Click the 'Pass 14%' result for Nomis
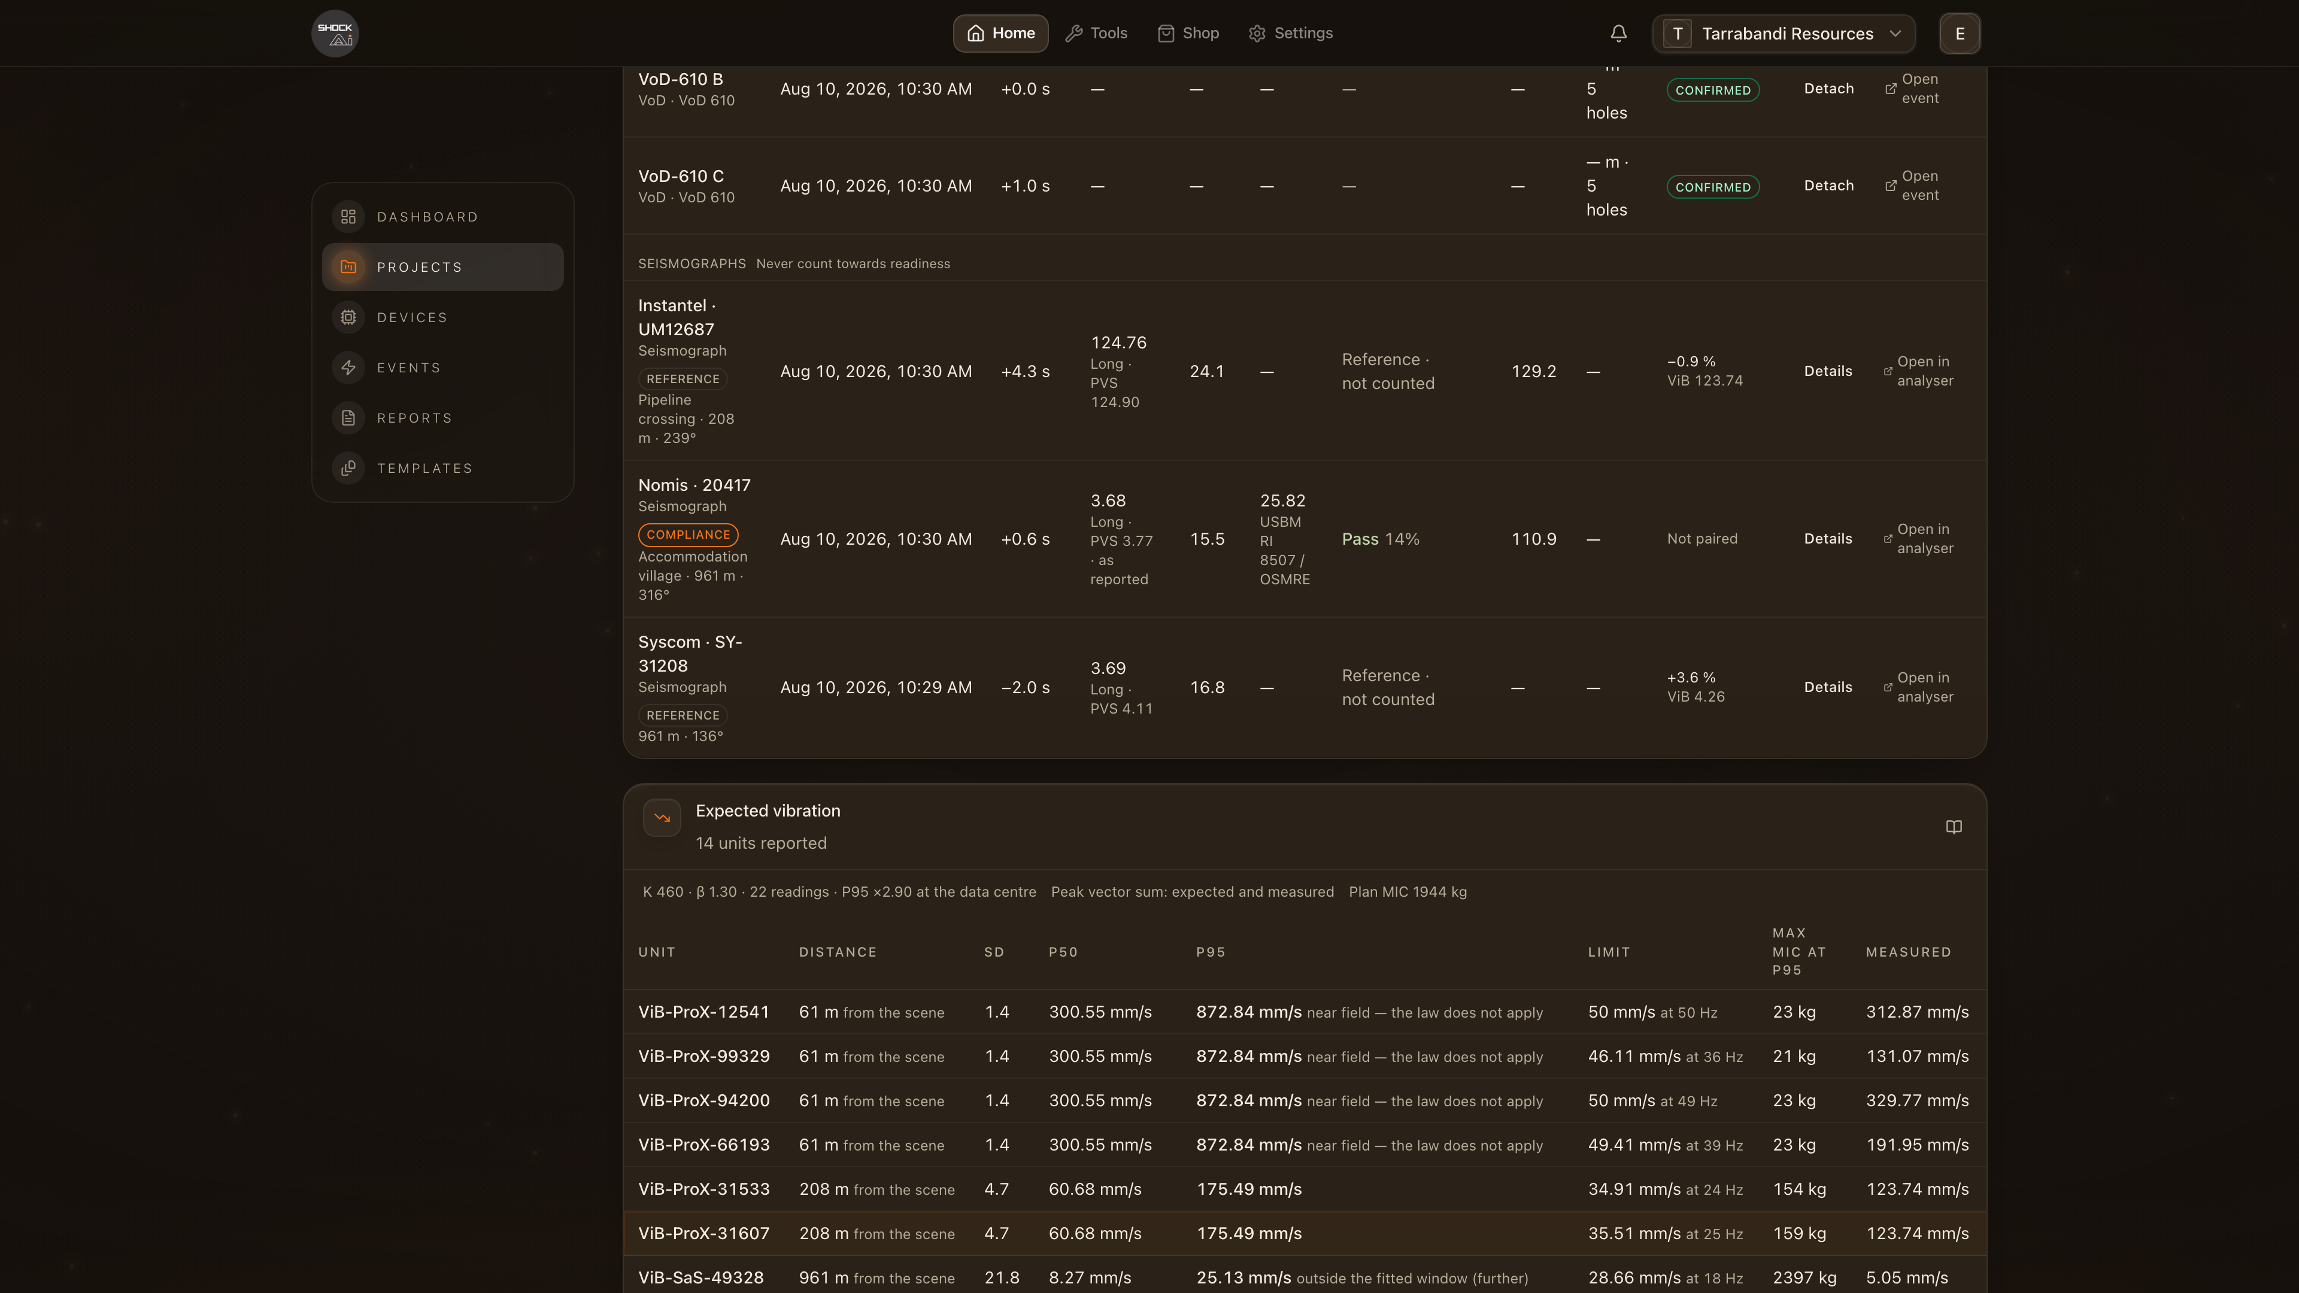Image resolution: width=2299 pixels, height=1293 pixels. click(1380, 539)
